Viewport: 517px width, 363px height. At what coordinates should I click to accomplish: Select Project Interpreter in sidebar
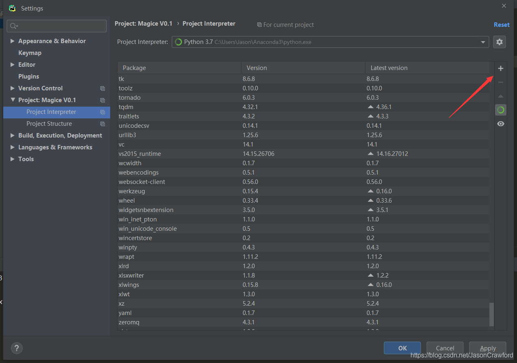56,112
